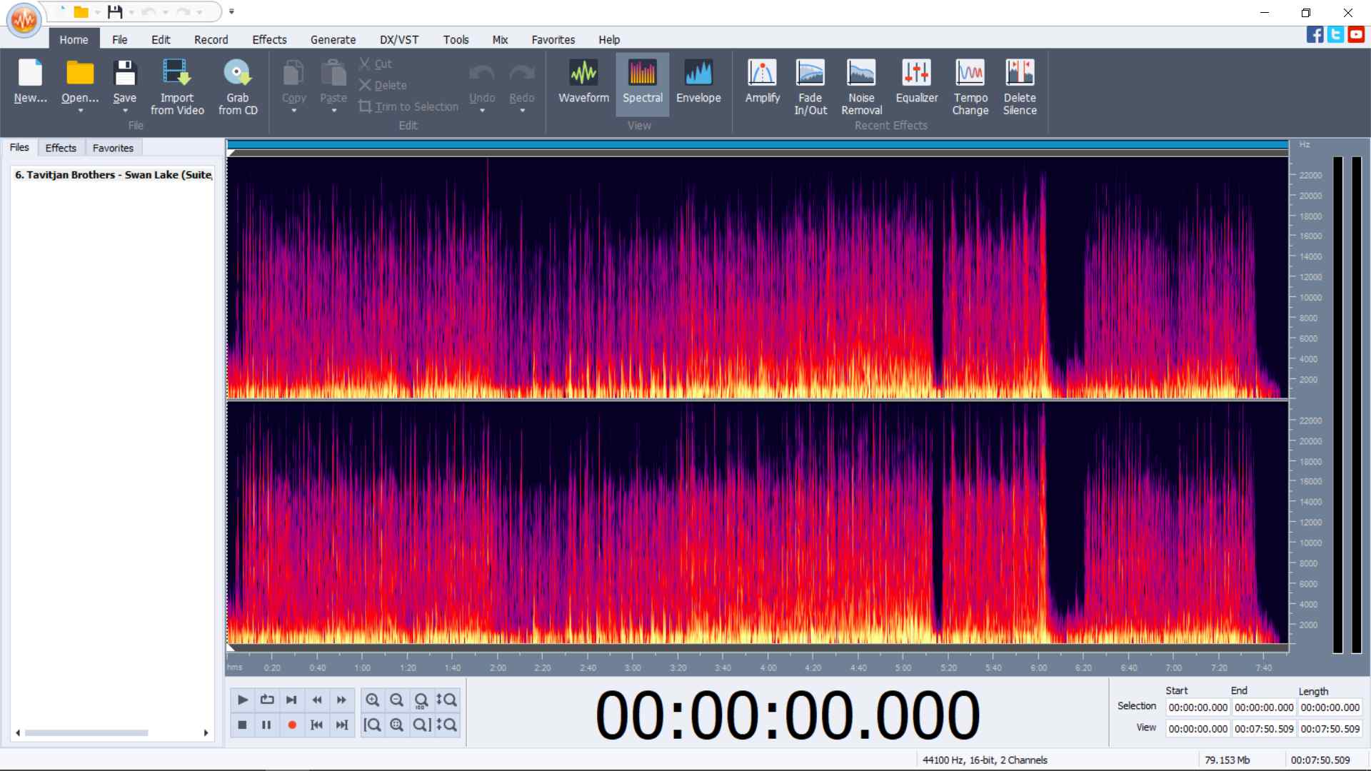Toggle loop playback button
Viewport: 1371px width, 771px height.
click(267, 700)
